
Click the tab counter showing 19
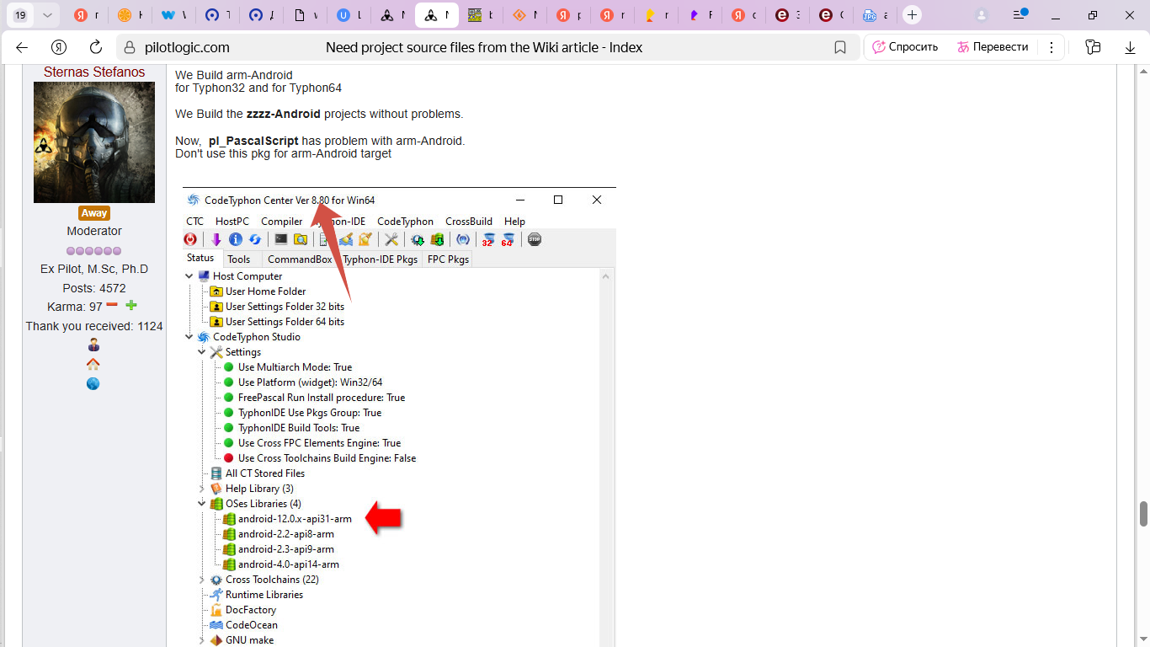click(x=20, y=15)
